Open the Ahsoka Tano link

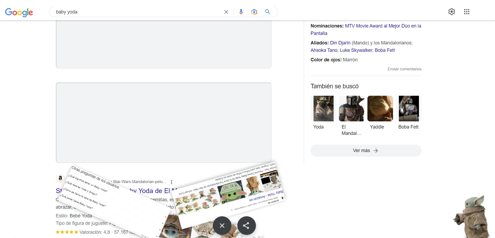[x=324, y=50]
